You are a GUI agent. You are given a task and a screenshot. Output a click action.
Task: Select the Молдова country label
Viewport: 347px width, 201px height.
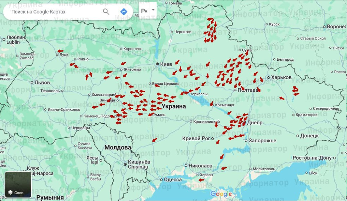(118, 148)
